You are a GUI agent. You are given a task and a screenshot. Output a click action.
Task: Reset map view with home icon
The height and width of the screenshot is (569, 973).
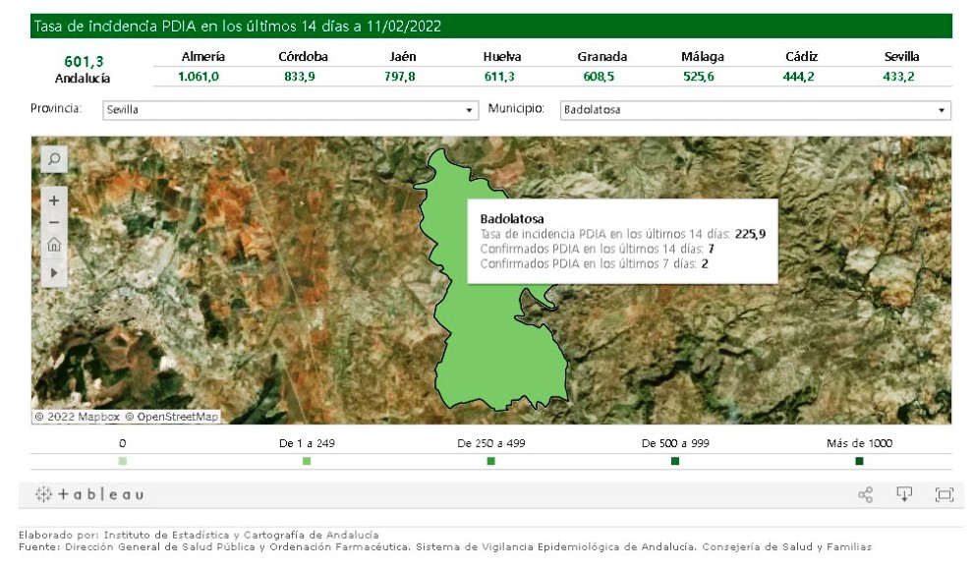[x=54, y=246]
